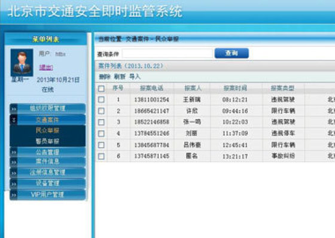
Task: Expand 地块权限管理 via its arrow icon
Action: click(14, 109)
